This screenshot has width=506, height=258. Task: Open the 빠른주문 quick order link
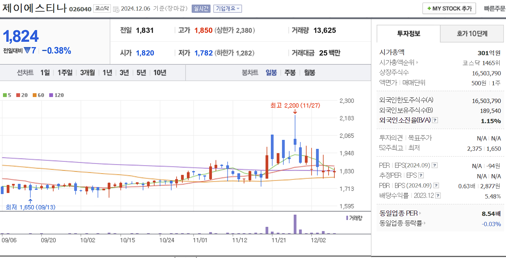coord(495,8)
